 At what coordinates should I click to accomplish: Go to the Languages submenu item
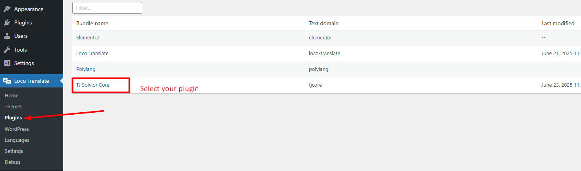[x=17, y=140]
